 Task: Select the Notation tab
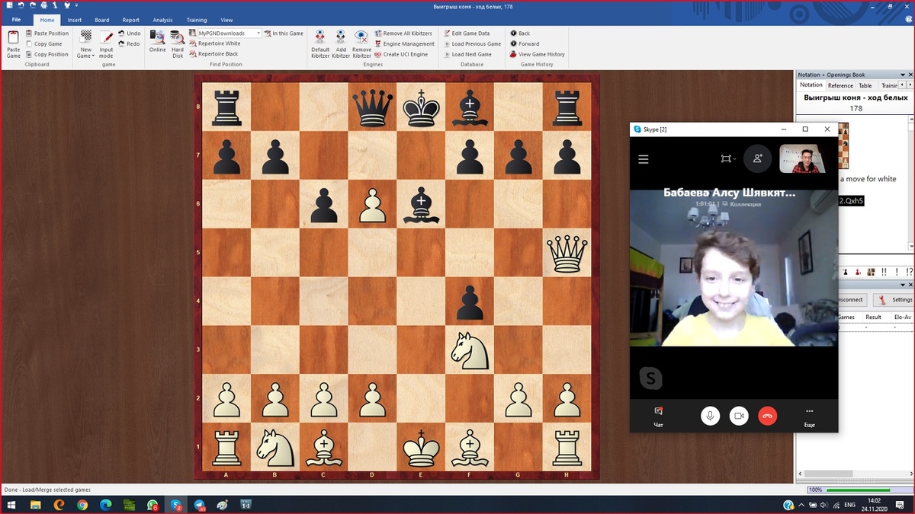coord(811,85)
